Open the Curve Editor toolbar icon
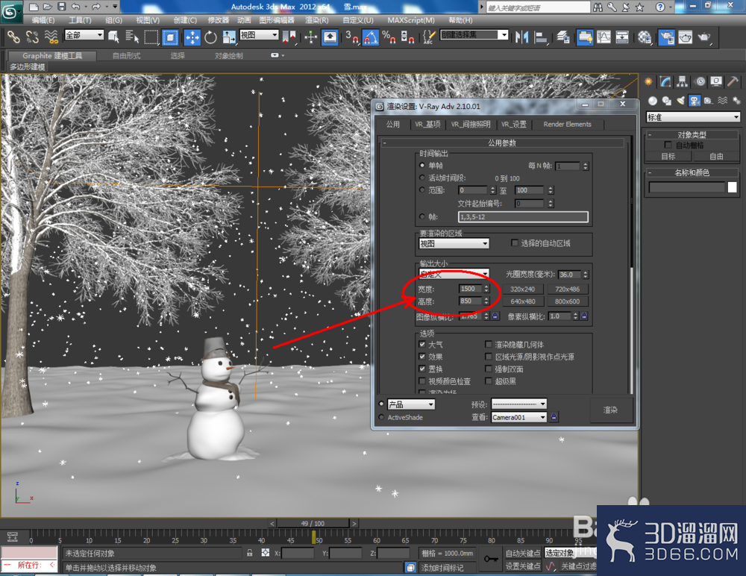The image size is (746, 576). point(604,37)
